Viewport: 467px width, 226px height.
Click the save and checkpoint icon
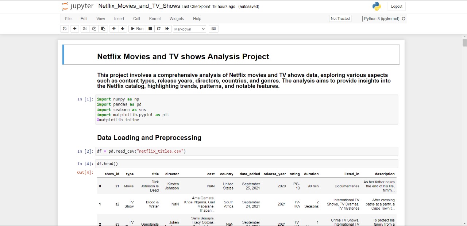[65, 29]
